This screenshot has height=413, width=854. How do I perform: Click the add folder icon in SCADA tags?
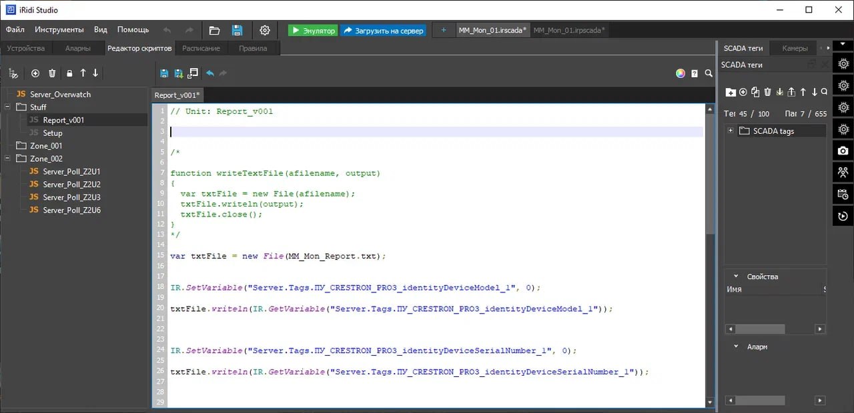731,92
